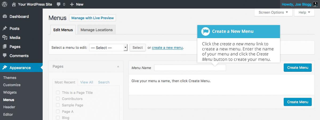Follow the 'create a new menu' link
This screenshot has height=120, width=320.
(167, 48)
